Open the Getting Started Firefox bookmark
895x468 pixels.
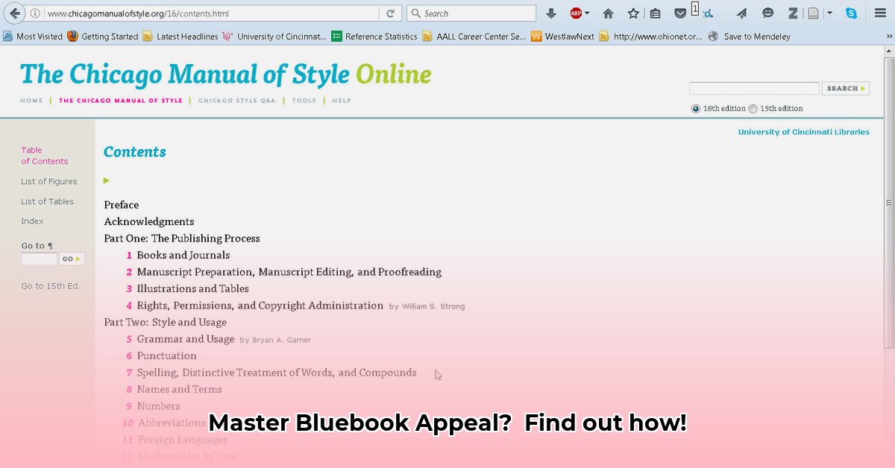point(103,36)
